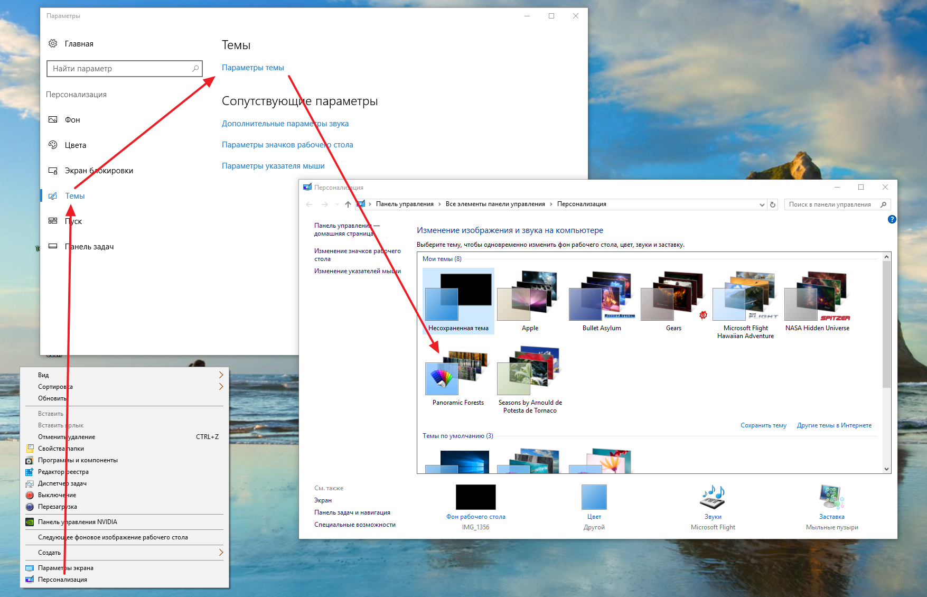Select the Bullet Asylum theme
927x597 pixels.
click(602, 301)
